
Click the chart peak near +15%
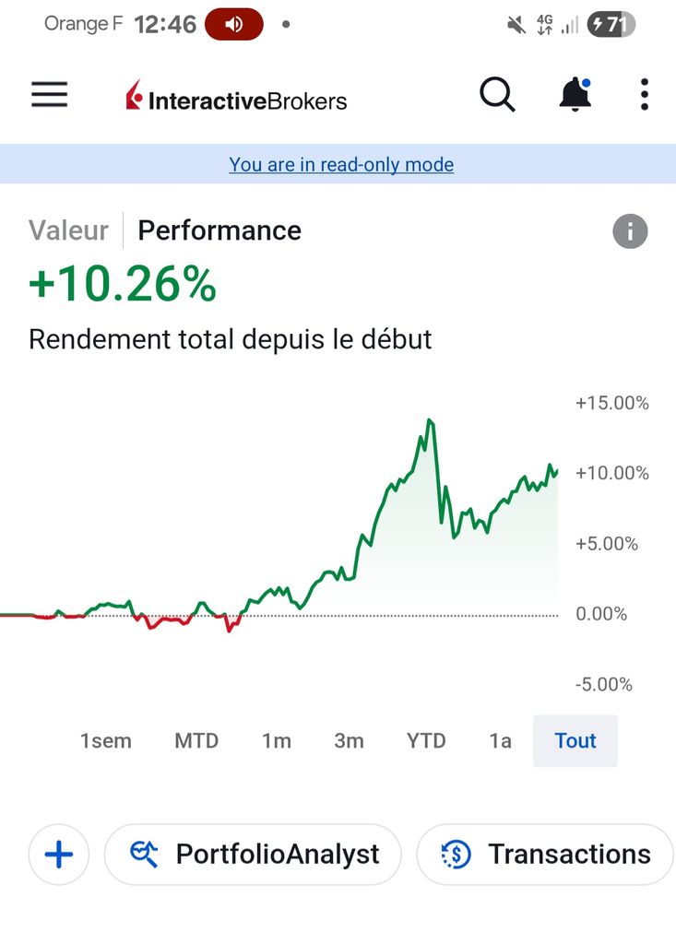[x=430, y=421]
